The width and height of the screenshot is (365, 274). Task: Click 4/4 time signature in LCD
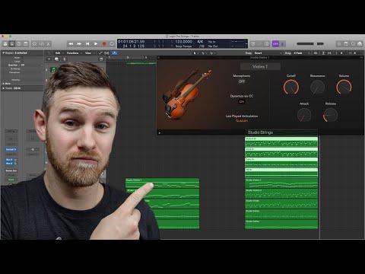(200, 42)
